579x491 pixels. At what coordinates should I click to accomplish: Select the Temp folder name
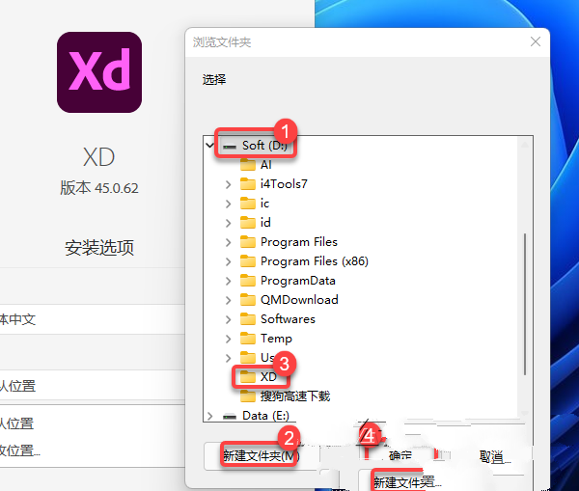point(276,339)
